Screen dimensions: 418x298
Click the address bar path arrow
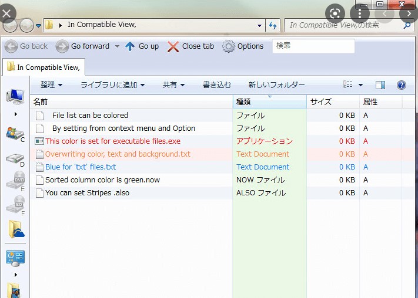click(x=61, y=26)
